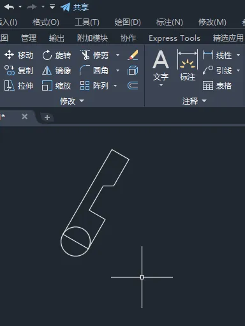Expand the 阵列 array dropdown arrow

pyautogui.click(x=115, y=86)
